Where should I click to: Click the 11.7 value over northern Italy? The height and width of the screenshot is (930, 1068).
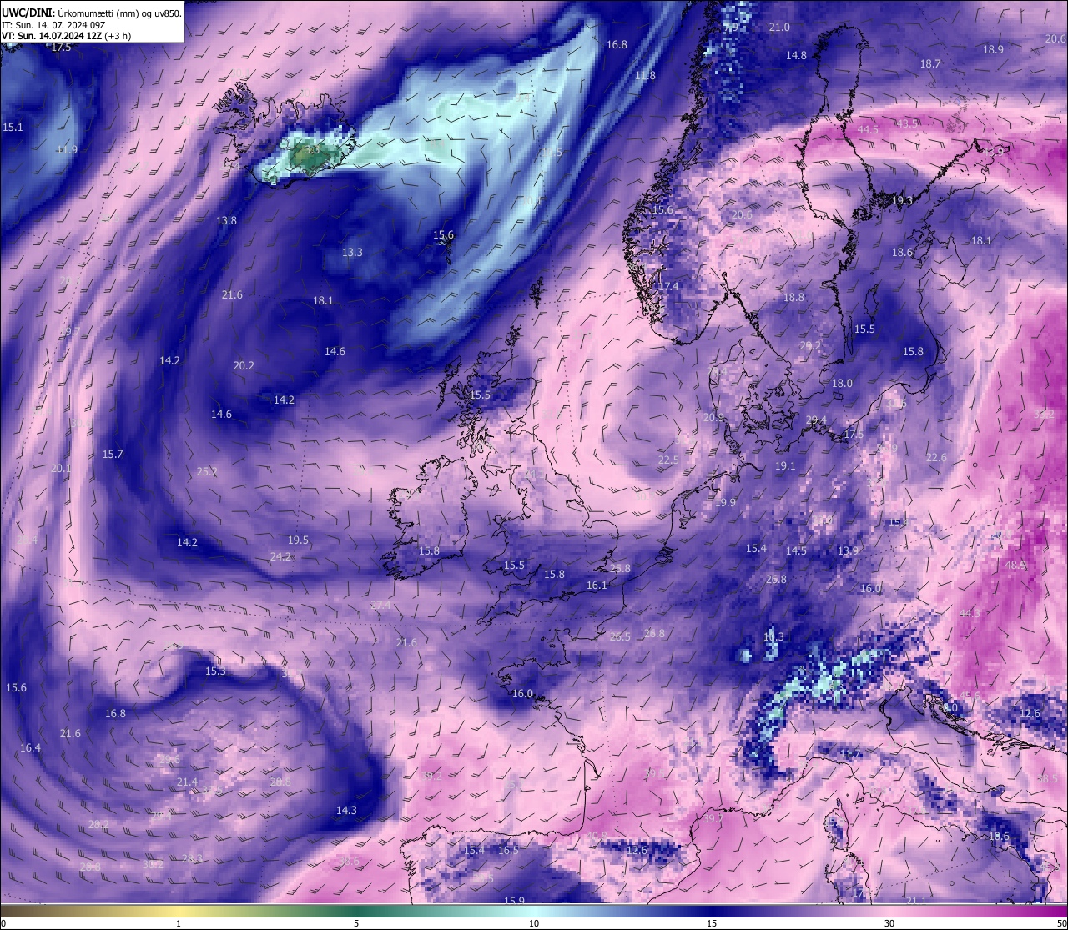(850, 755)
